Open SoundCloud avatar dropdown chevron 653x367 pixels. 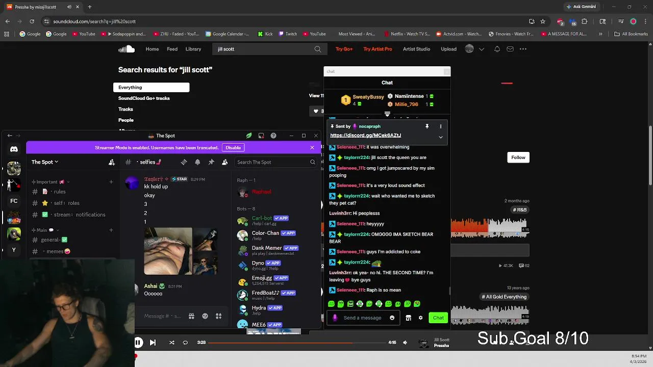tap(481, 49)
